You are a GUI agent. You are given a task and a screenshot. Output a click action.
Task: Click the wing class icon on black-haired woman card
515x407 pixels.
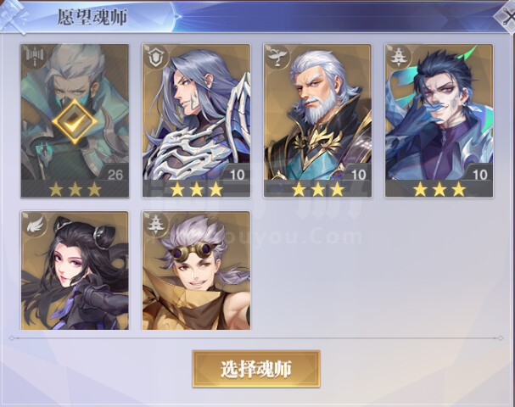click(x=35, y=224)
